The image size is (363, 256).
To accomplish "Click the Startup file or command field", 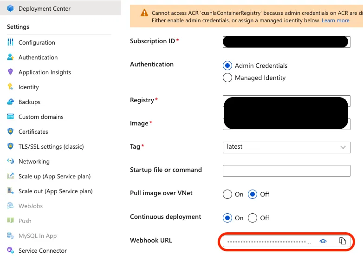I will pos(286,171).
